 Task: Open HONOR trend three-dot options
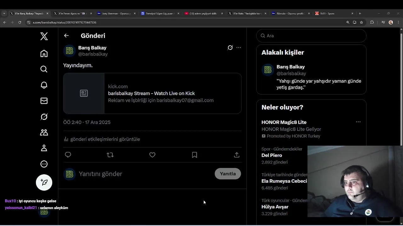pos(358,122)
